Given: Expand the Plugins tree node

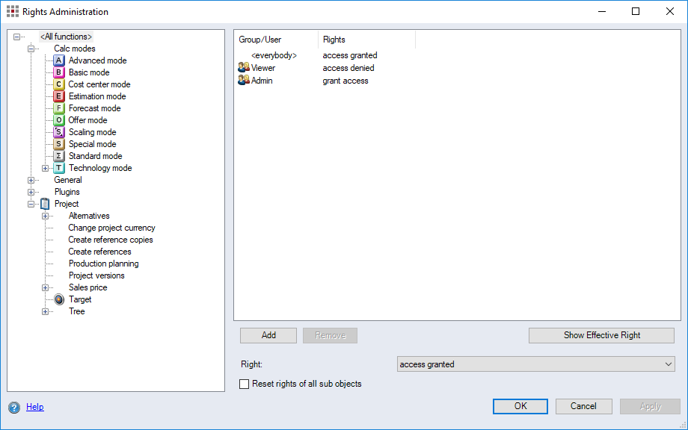Looking at the screenshot, I should pos(31,192).
